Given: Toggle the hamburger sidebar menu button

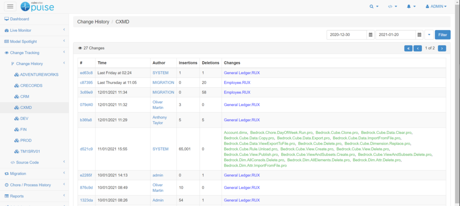Looking at the screenshot, I should pyautogui.click(x=10, y=6).
